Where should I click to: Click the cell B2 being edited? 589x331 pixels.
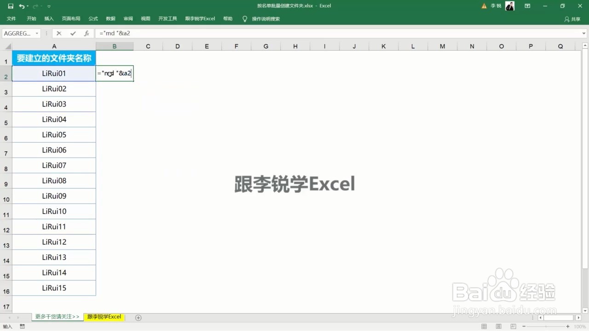(x=115, y=74)
